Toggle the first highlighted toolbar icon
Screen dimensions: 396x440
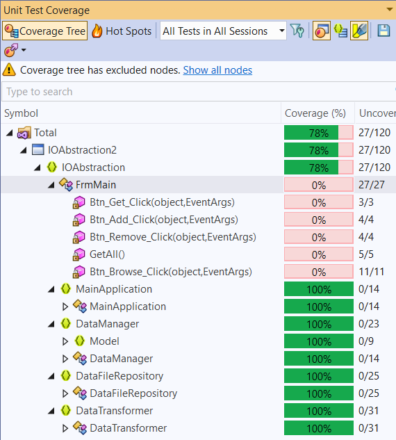click(x=322, y=31)
